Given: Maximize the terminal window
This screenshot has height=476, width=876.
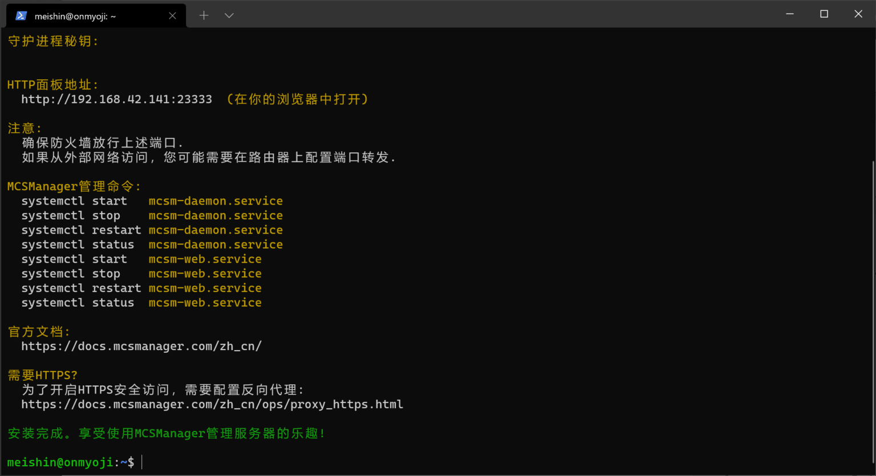Looking at the screenshot, I should (x=824, y=14).
